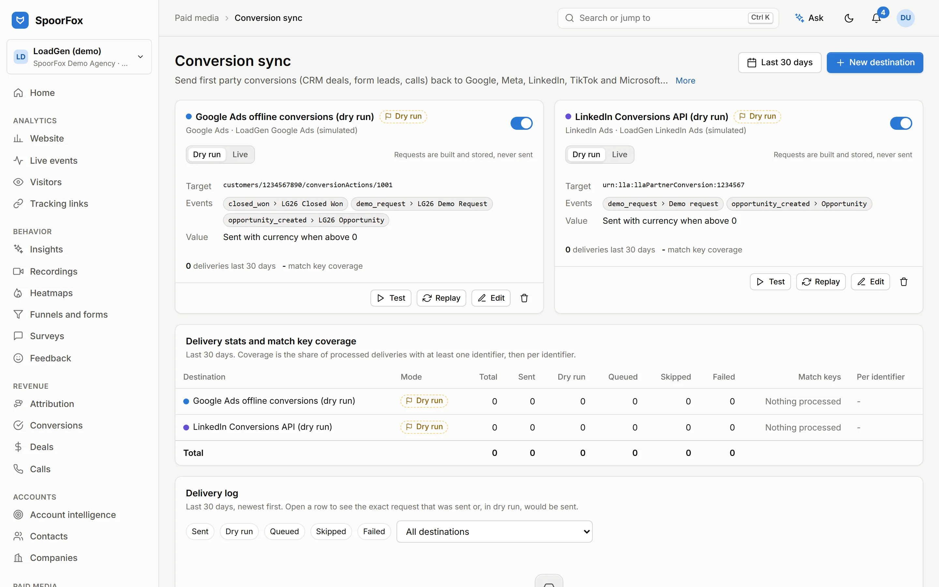Open behavior Insights
The height and width of the screenshot is (587, 939).
coord(79,249)
